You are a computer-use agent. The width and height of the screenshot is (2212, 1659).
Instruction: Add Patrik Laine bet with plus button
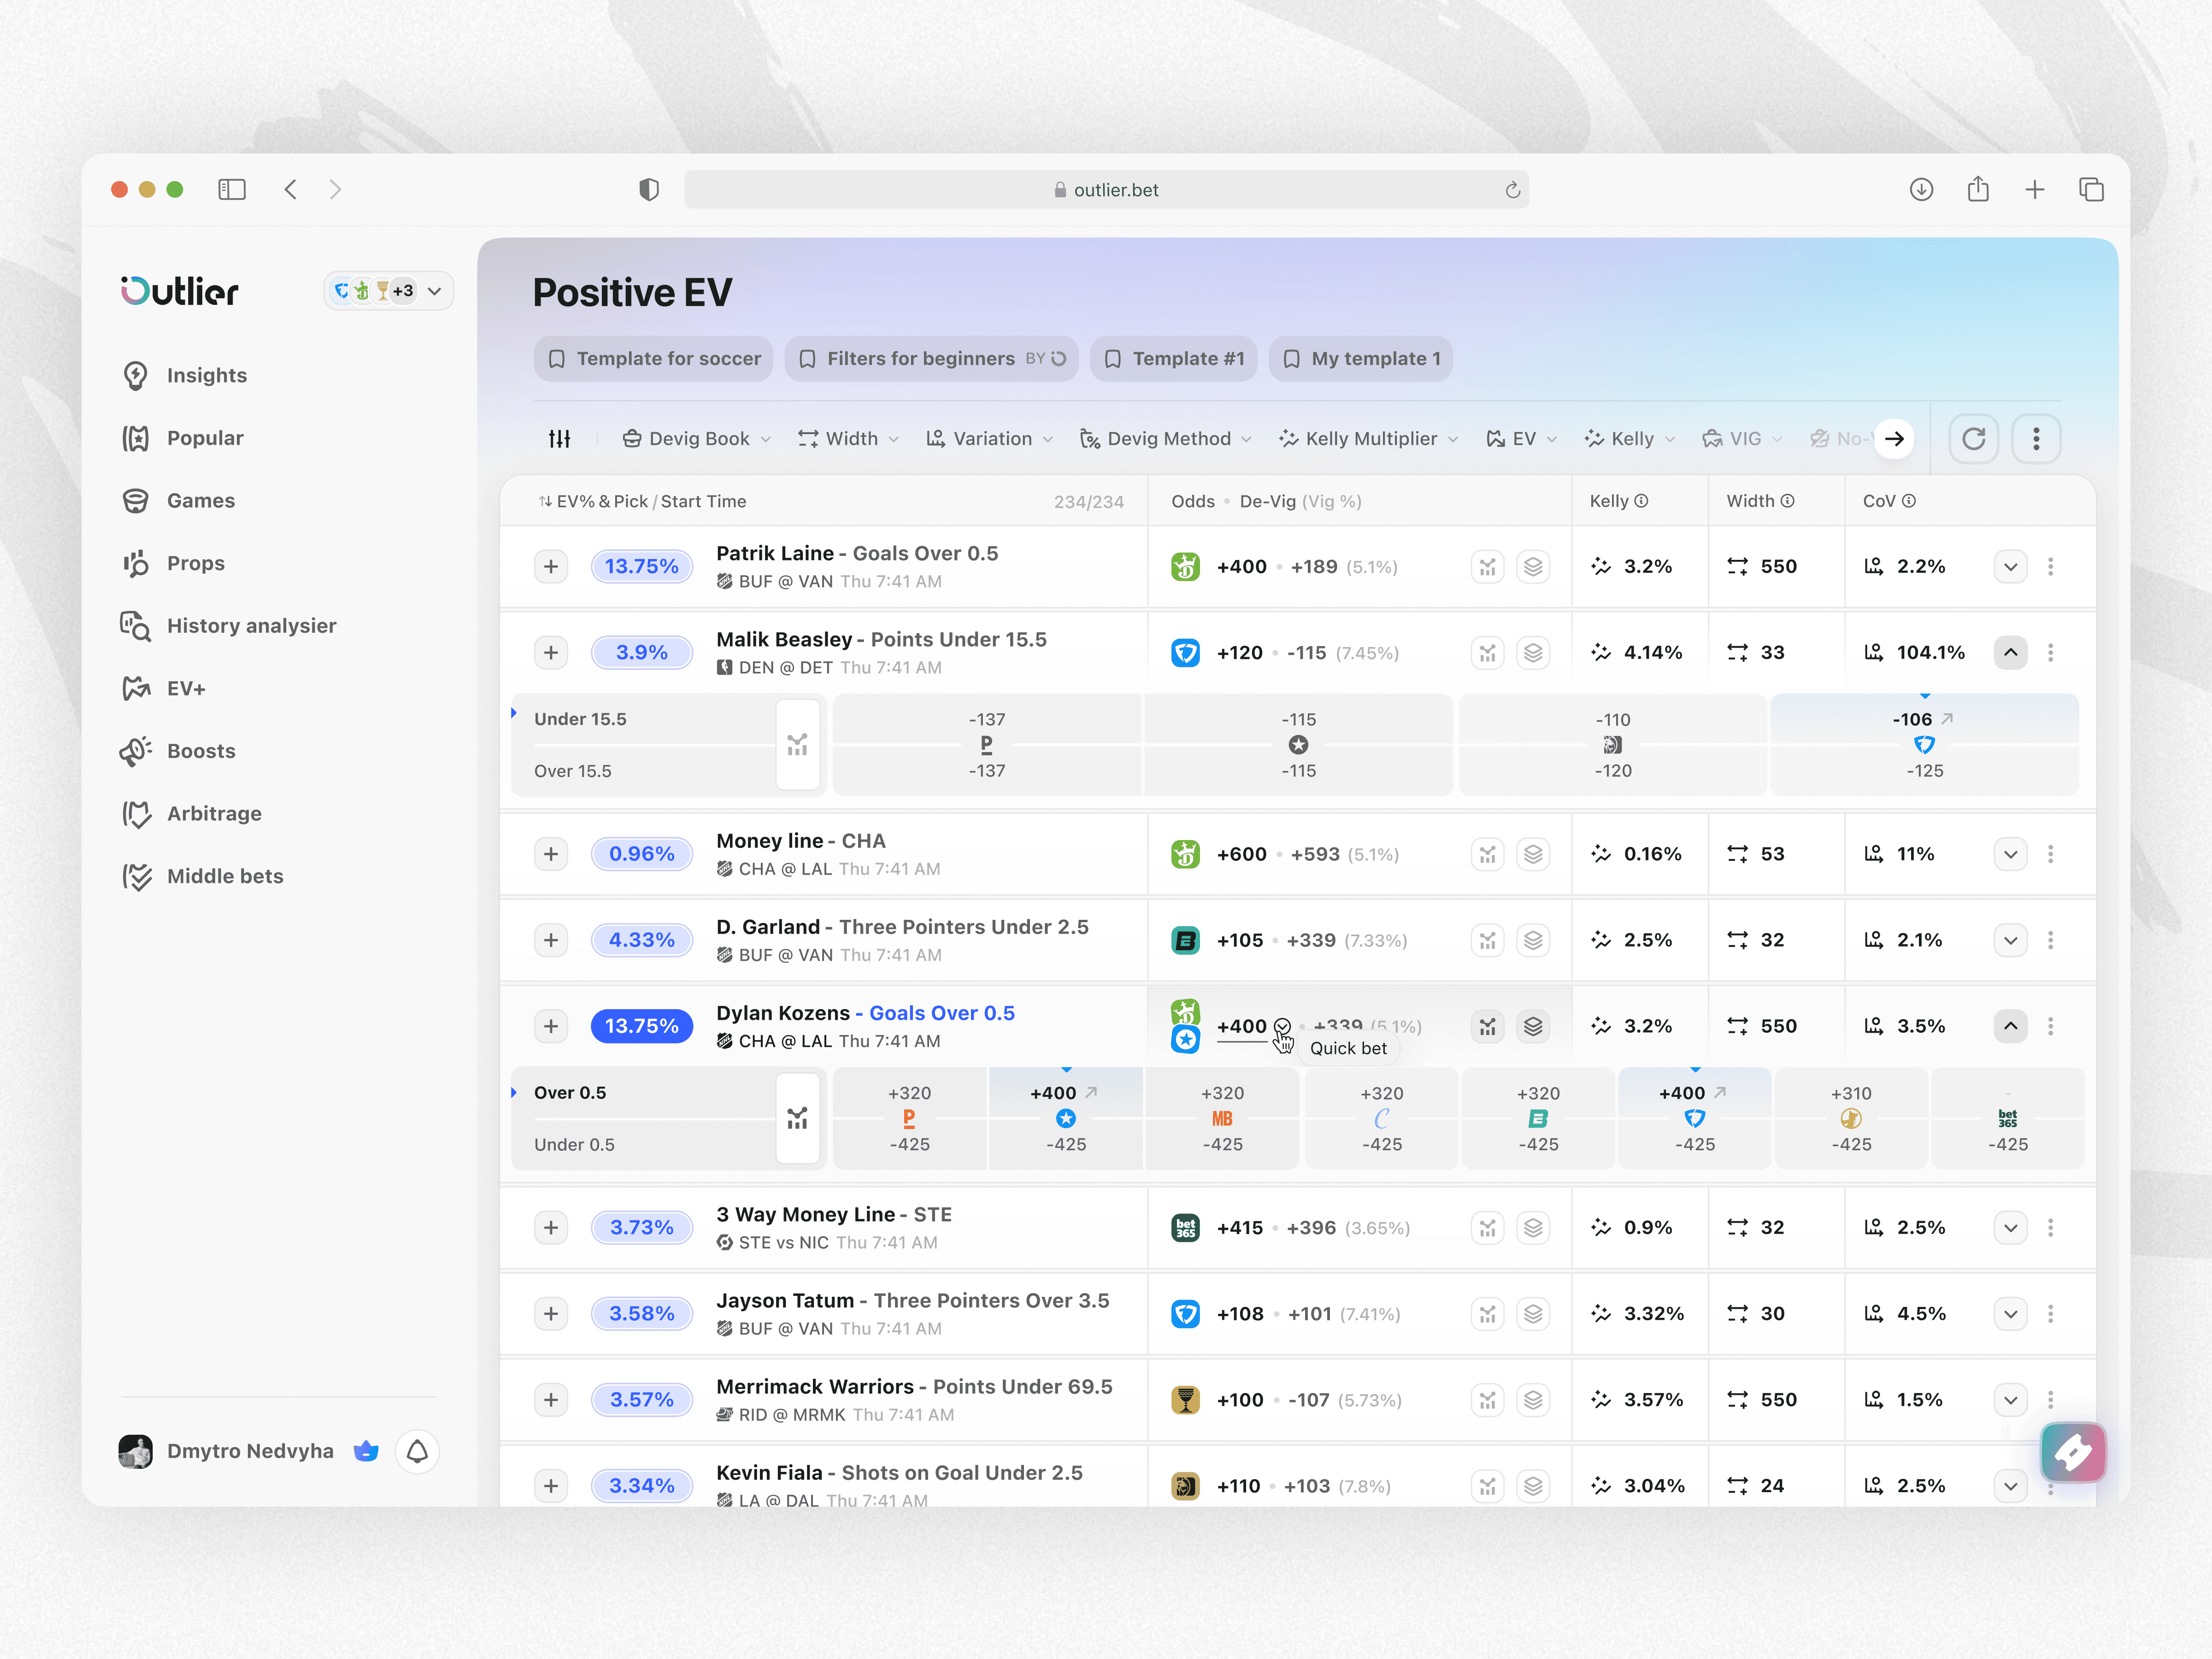click(551, 567)
